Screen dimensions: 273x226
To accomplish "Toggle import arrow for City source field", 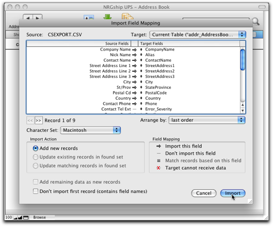I will coord(134,82).
